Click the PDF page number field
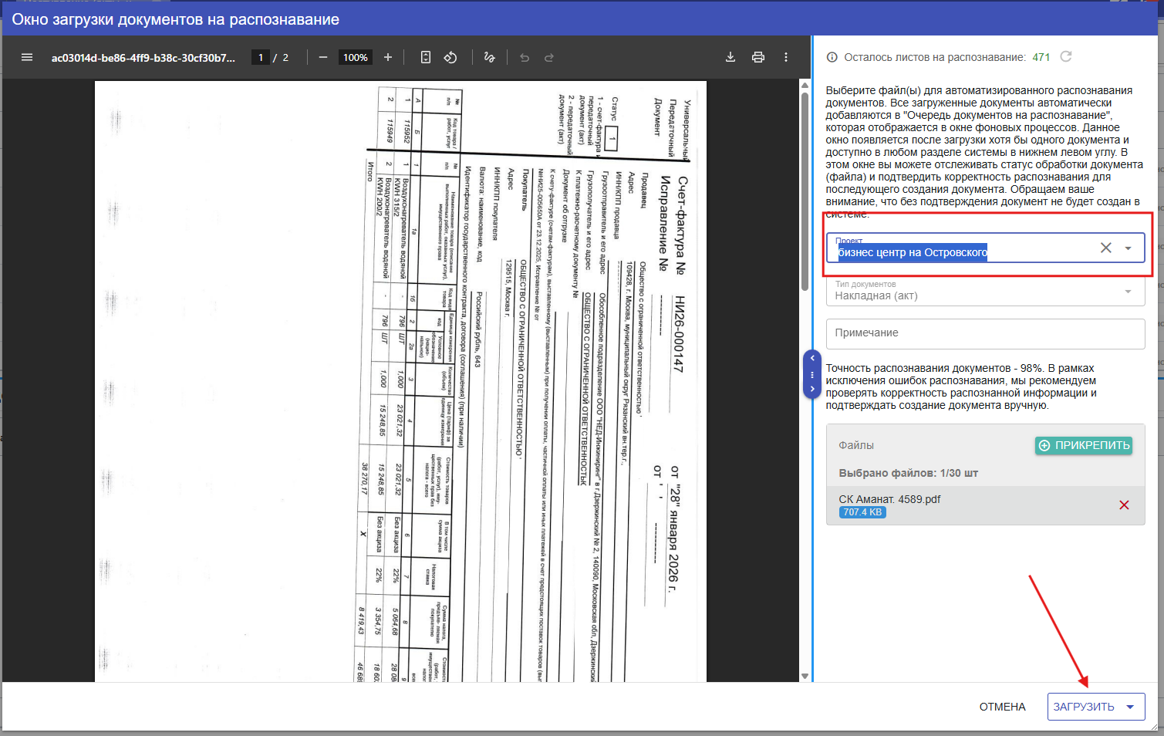This screenshot has height=736, width=1164. (x=261, y=58)
